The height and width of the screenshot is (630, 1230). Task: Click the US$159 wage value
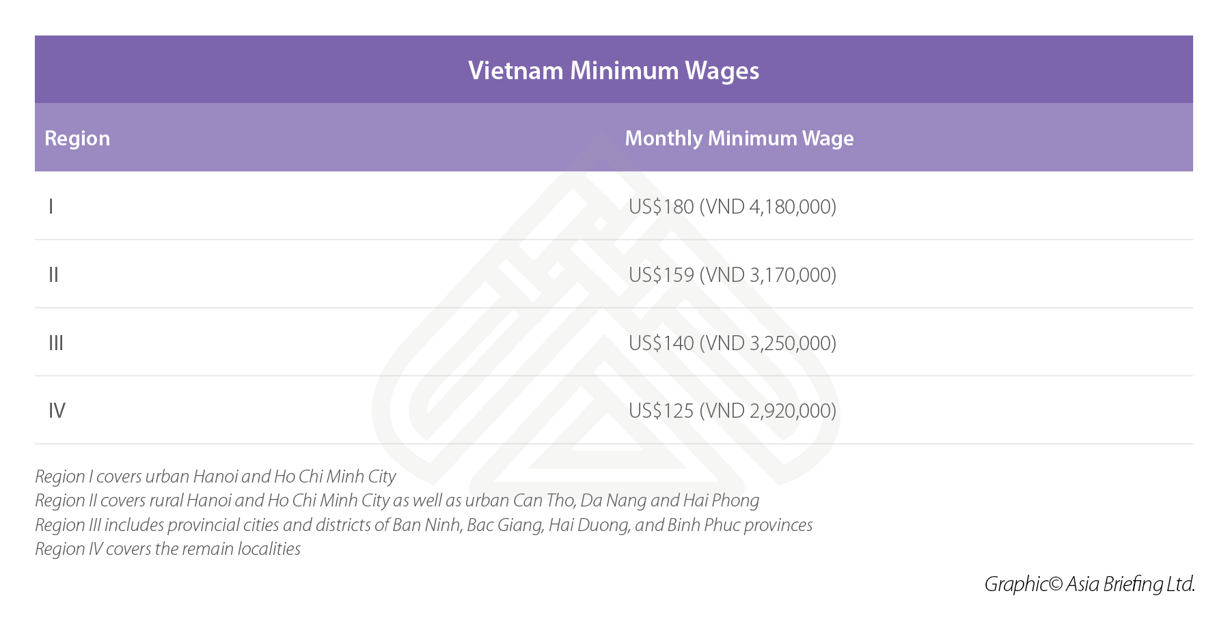click(x=661, y=274)
